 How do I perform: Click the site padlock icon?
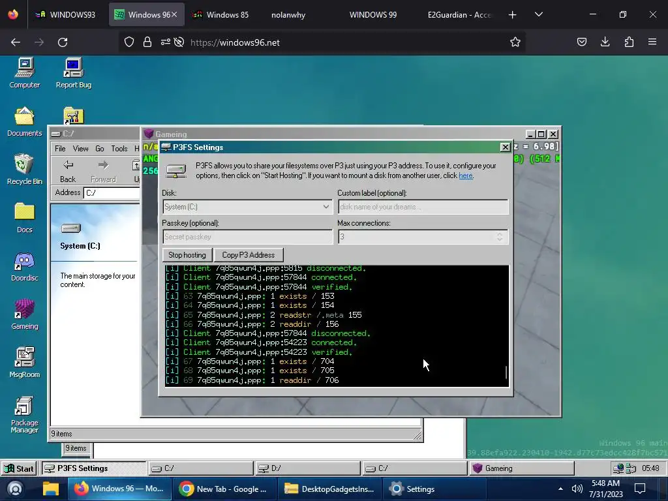[x=147, y=42]
